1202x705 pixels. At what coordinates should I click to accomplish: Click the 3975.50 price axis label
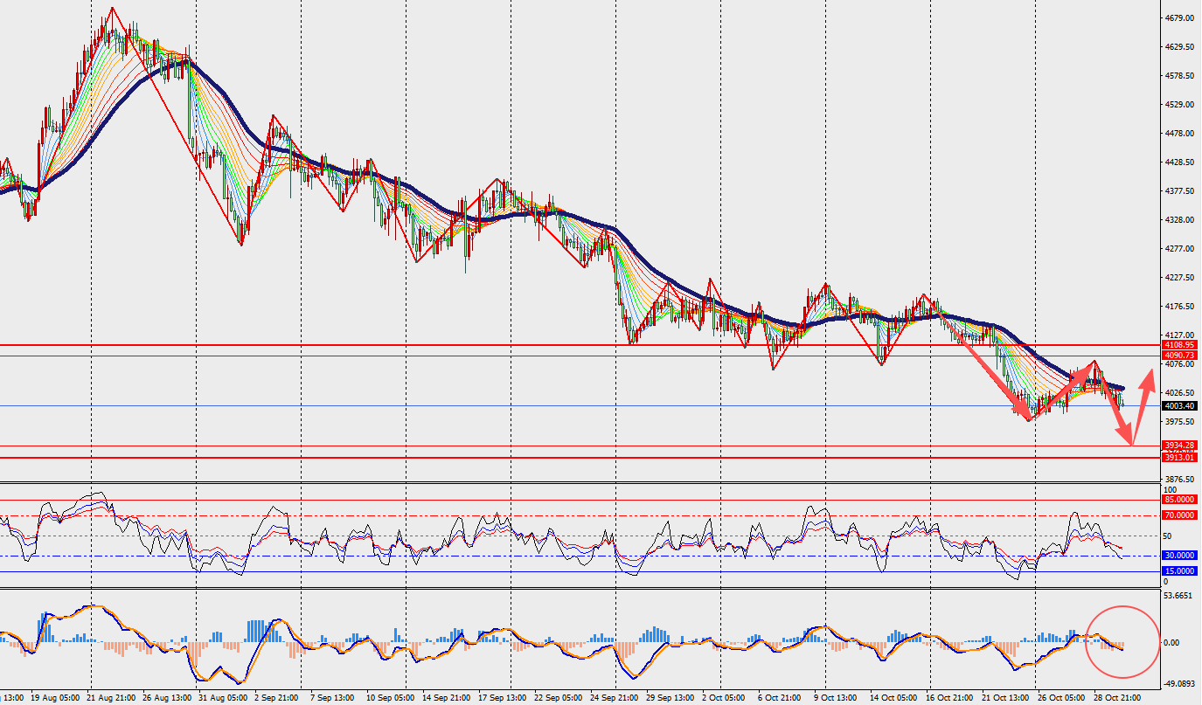[x=1179, y=422]
